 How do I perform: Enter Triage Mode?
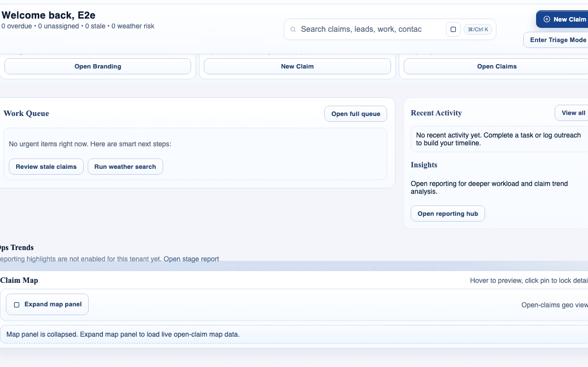point(557,40)
